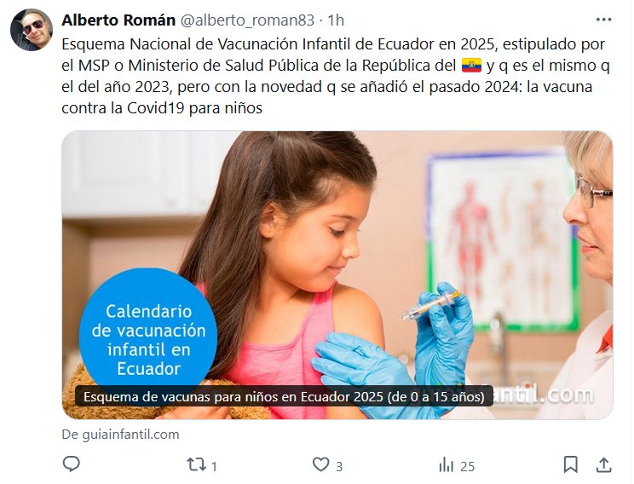
Task: Open the three-dot more options menu
Action: (x=603, y=20)
